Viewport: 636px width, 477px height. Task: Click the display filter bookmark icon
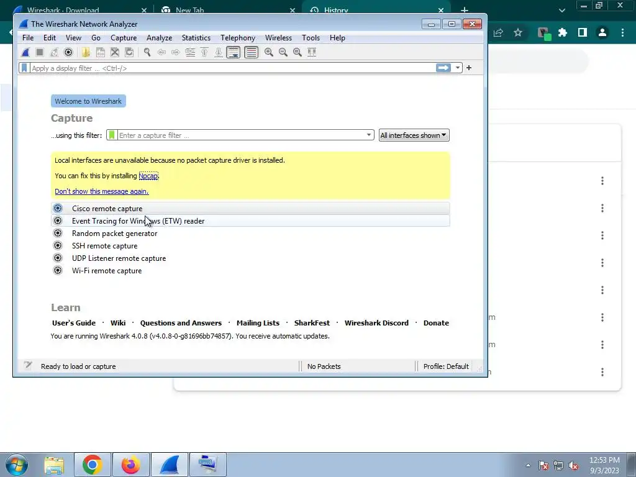(x=24, y=68)
